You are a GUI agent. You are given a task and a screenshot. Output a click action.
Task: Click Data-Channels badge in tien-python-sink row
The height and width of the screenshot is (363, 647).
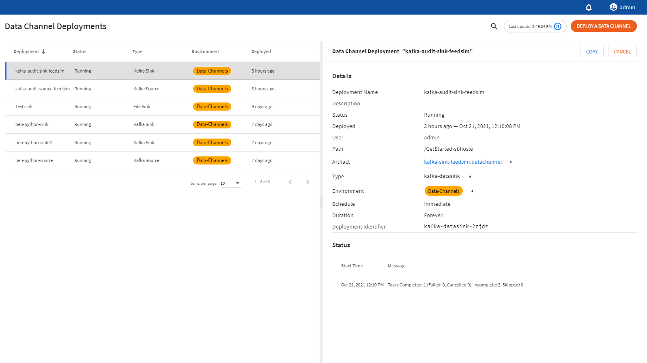click(212, 125)
